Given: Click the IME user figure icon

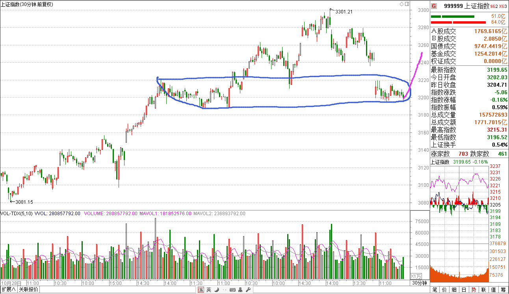Looking at the screenshot, I should coord(240,290).
